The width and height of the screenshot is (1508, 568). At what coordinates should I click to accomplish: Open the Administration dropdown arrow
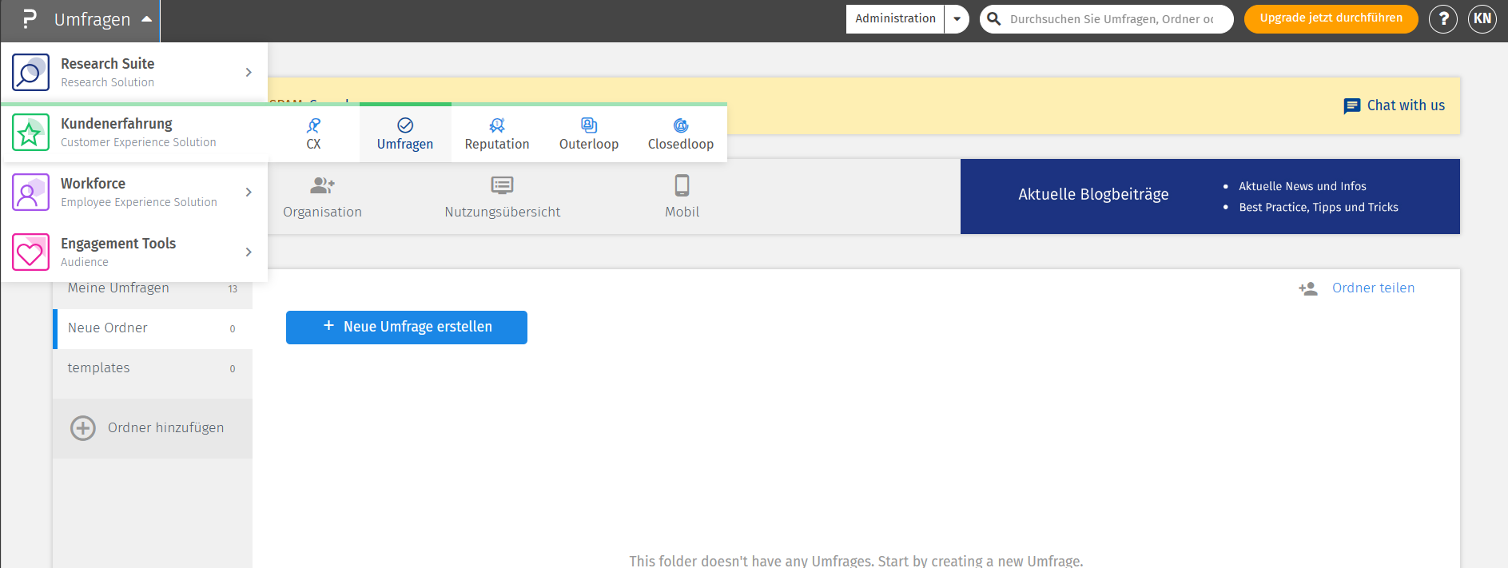(x=957, y=19)
